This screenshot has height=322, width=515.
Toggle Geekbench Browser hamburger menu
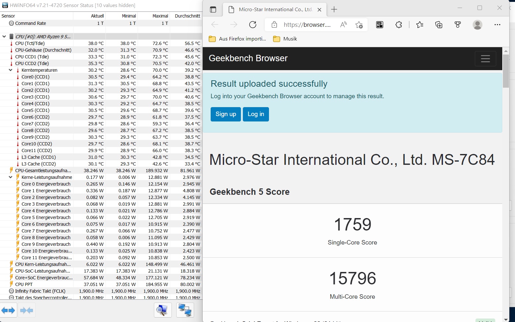tap(485, 59)
